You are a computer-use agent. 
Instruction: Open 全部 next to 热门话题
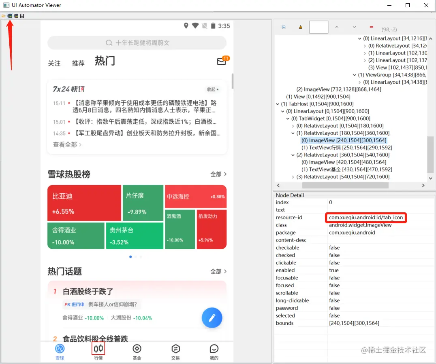coord(218,271)
